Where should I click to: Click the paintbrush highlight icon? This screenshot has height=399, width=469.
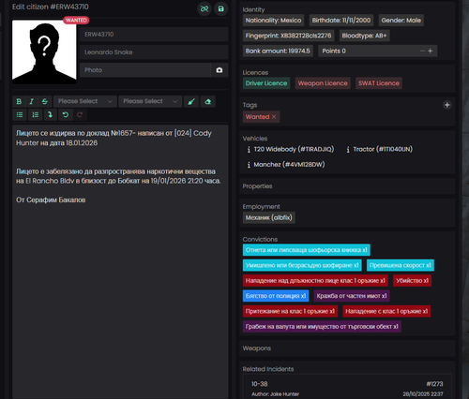point(191,101)
